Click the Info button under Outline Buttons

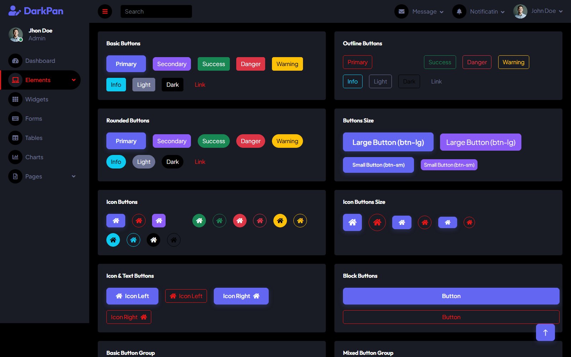pos(353,81)
